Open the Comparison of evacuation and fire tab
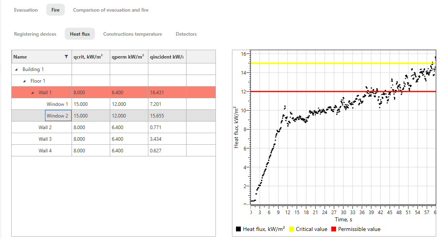This screenshot has width=439, height=239. coord(110,10)
